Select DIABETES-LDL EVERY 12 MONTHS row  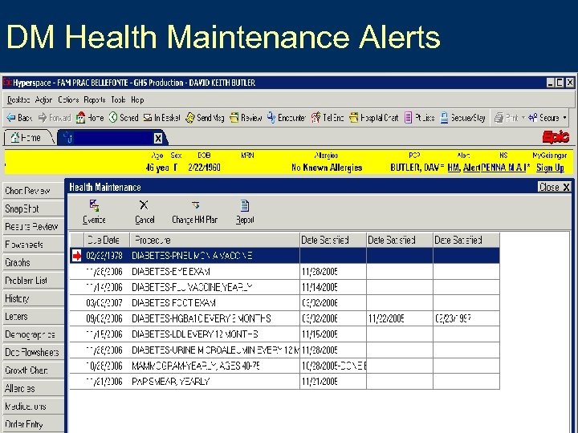pyautogui.click(x=284, y=334)
